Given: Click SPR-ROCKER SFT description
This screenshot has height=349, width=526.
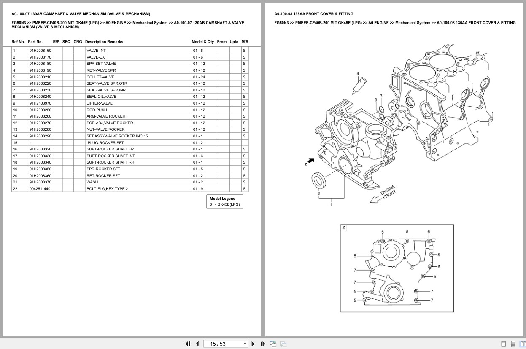Looking at the screenshot, I should [103, 169].
